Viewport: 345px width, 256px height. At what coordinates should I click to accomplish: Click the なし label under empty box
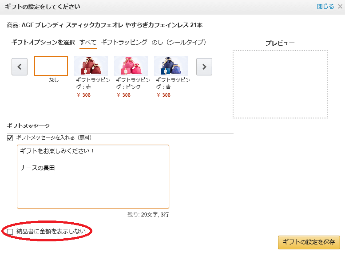coord(54,80)
